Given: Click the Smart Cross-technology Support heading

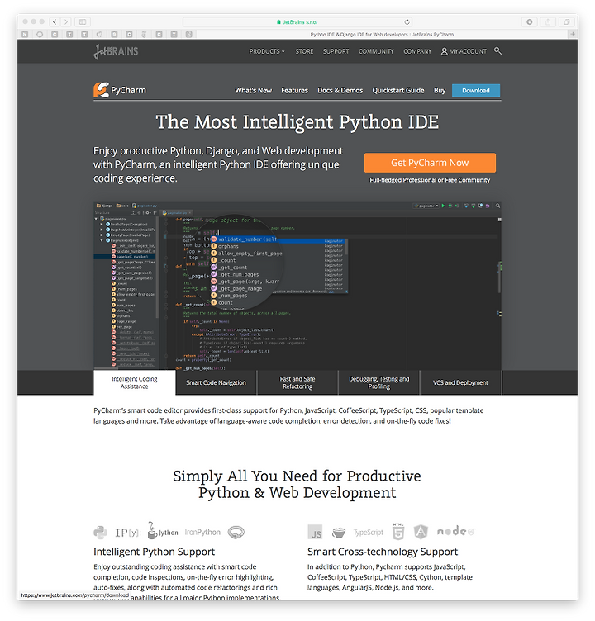Looking at the screenshot, I should click(383, 552).
